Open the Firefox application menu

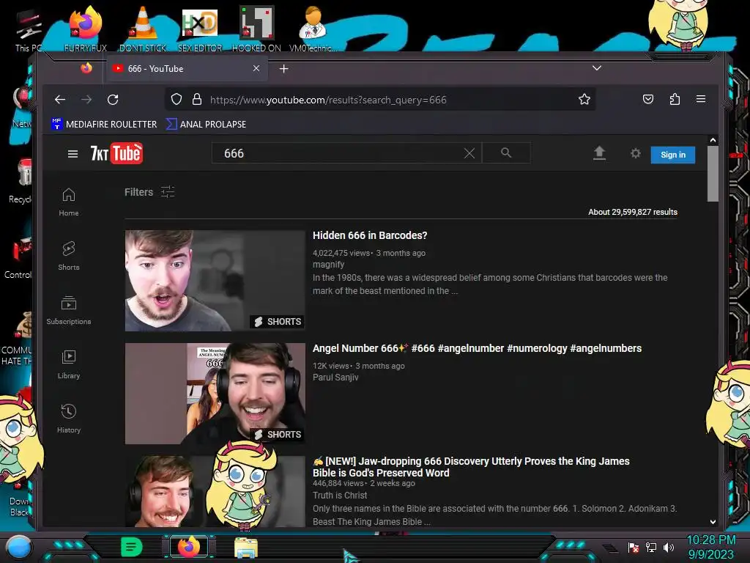[701, 99]
